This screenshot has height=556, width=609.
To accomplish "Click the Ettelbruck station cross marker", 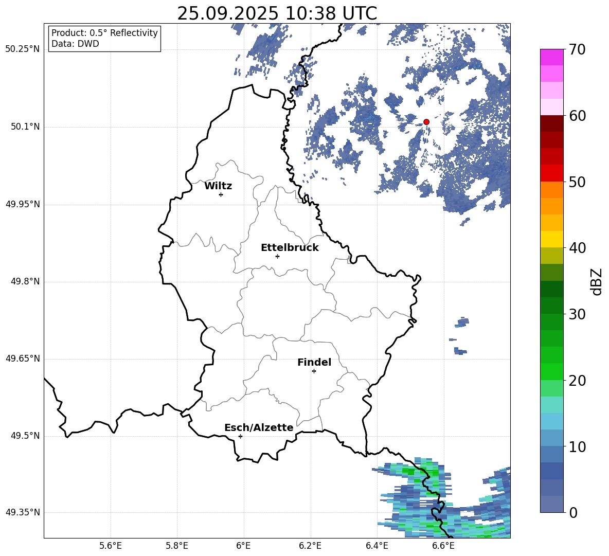I will tap(277, 256).
